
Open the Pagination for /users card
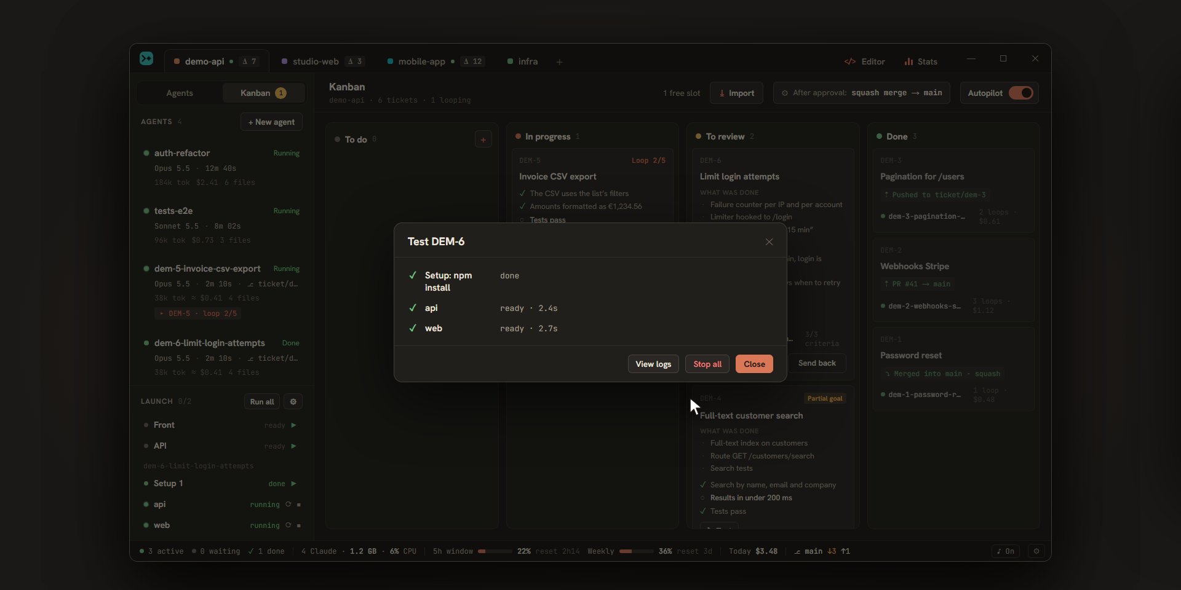(x=953, y=191)
